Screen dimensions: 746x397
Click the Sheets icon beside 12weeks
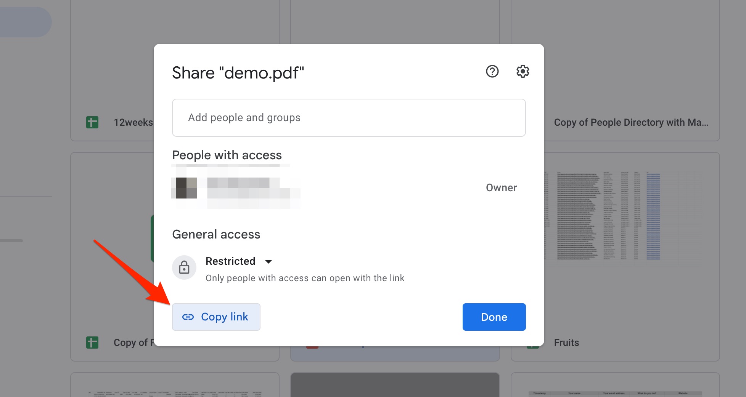pos(92,122)
